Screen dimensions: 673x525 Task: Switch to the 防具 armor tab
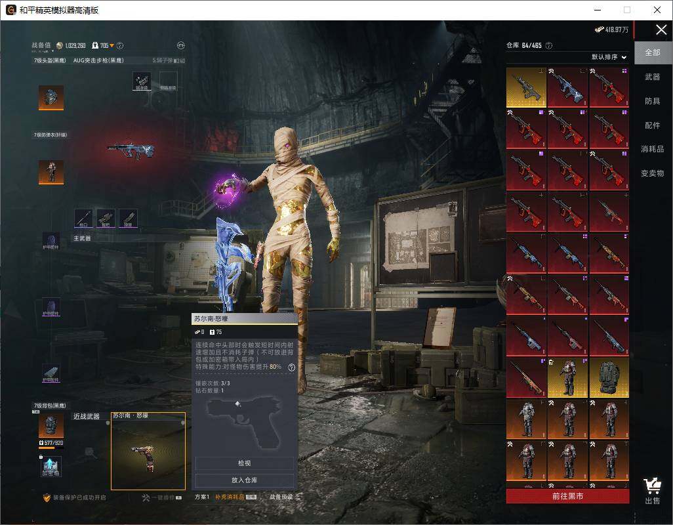[653, 101]
